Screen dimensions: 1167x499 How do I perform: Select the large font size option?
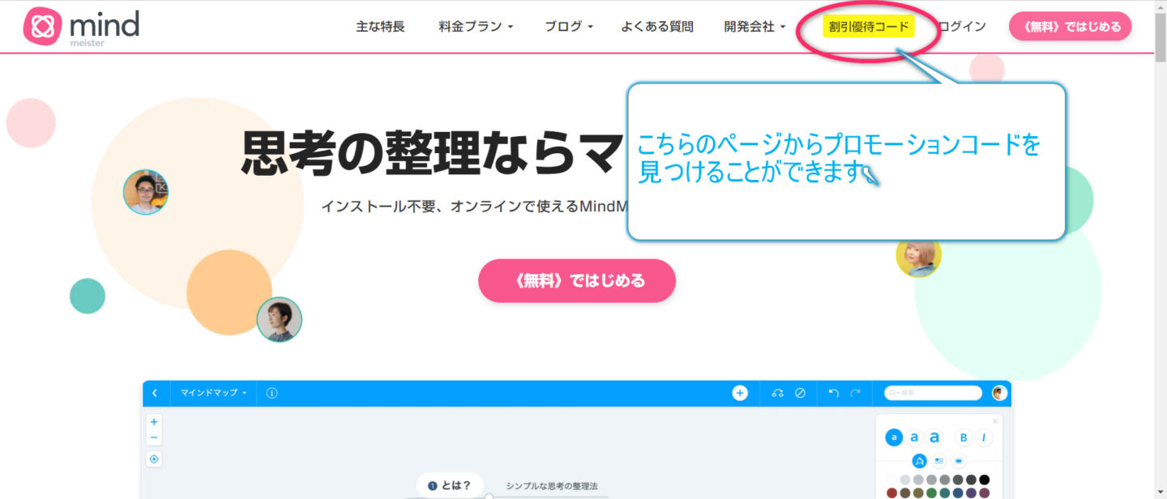(x=934, y=437)
